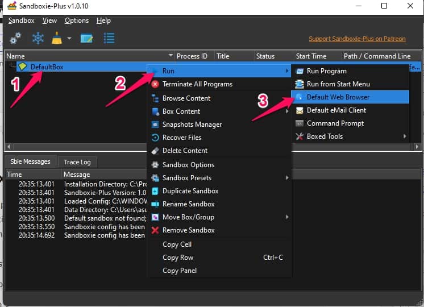Click the snowflake suspend-all toolbar icon

pos(38,38)
